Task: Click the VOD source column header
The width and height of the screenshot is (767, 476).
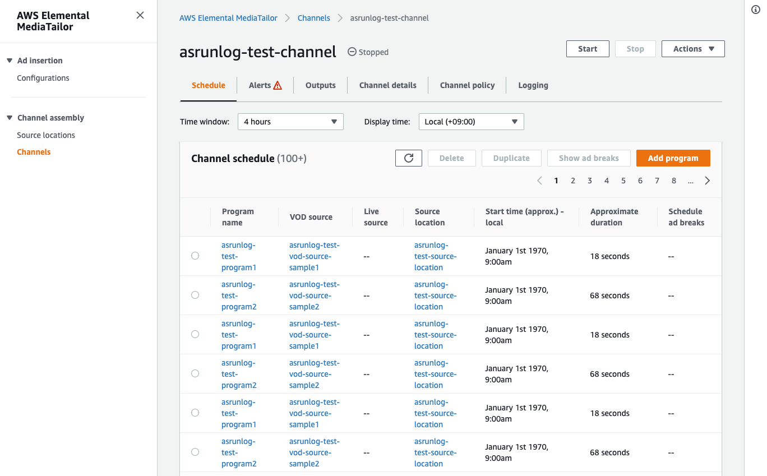Action: [311, 217]
